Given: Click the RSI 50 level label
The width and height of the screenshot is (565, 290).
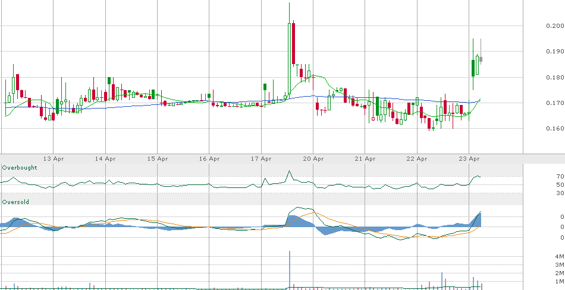Looking at the screenshot, I should click(560, 184).
